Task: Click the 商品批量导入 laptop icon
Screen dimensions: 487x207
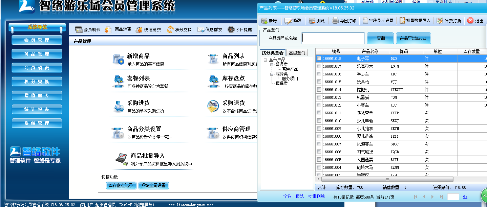Action: [x=121, y=158]
